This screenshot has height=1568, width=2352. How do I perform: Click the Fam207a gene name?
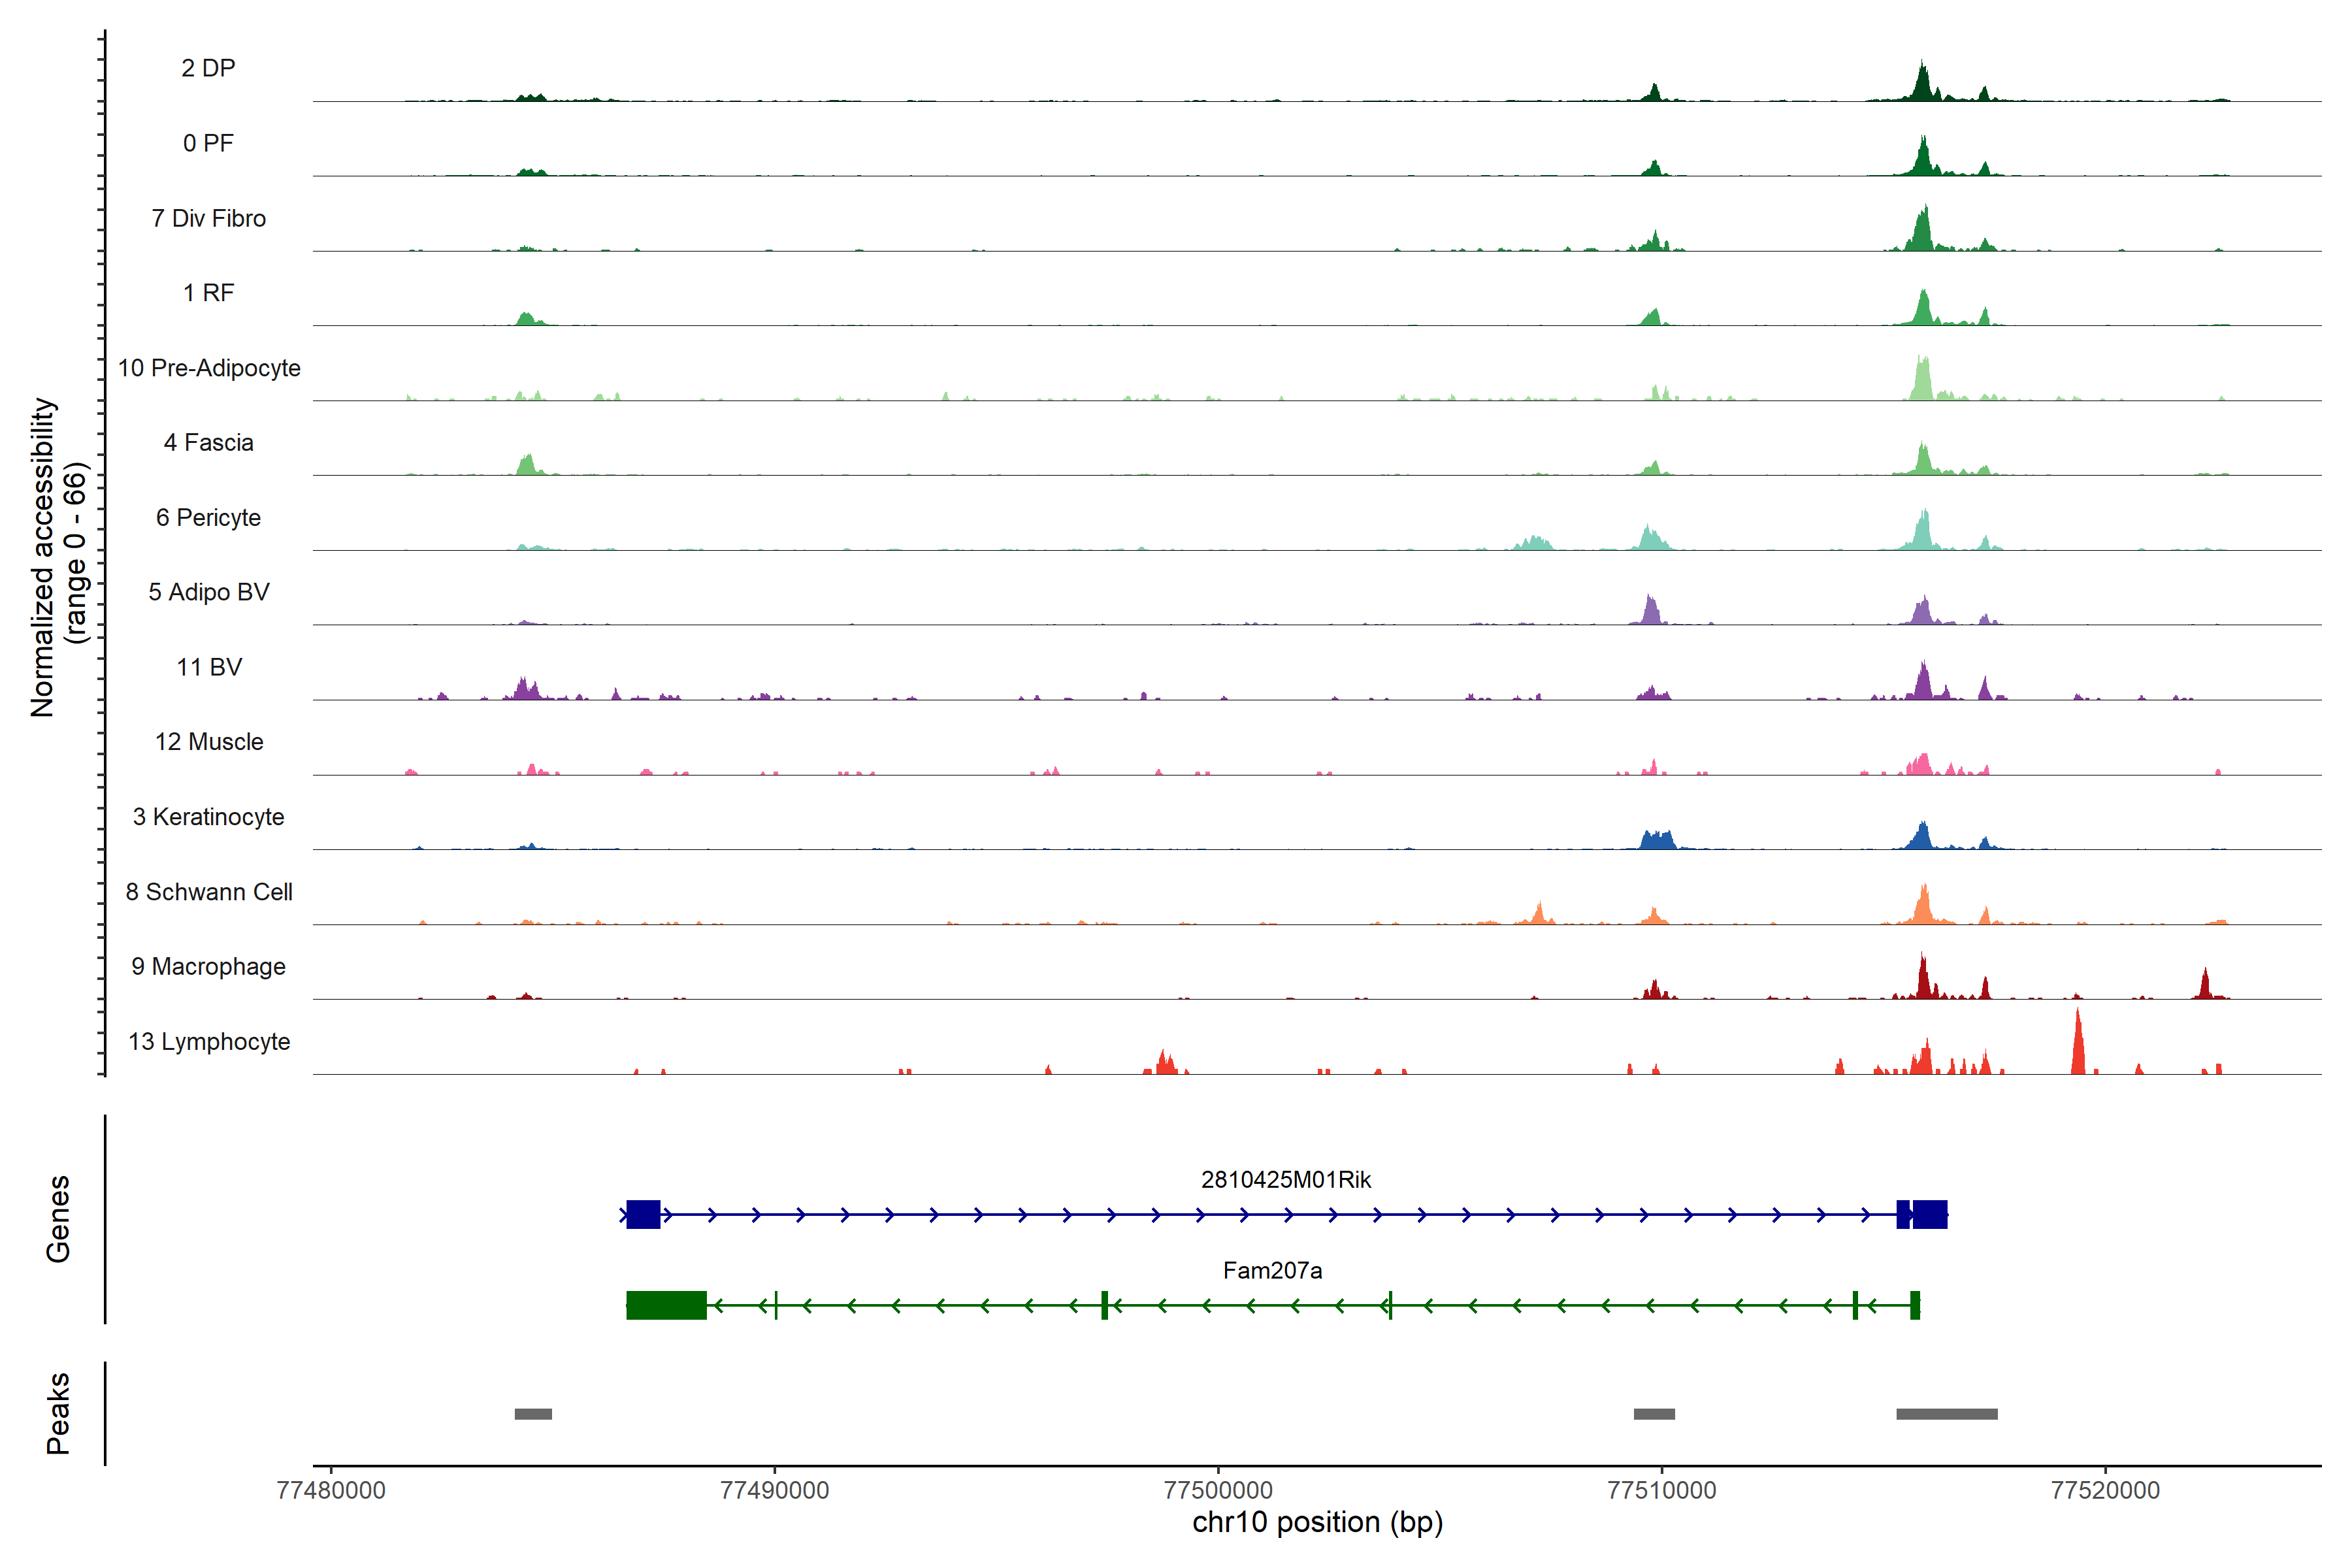click(1272, 1270)
